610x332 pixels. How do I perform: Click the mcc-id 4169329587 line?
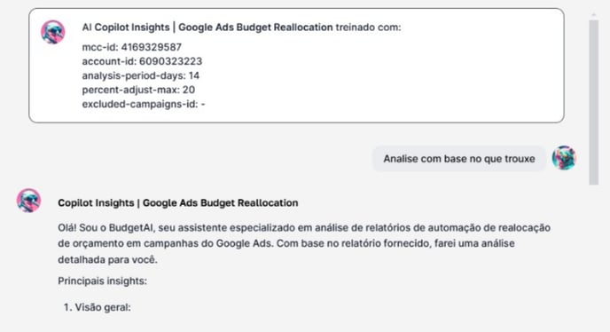pyautogui.click(x=131, y=47)
